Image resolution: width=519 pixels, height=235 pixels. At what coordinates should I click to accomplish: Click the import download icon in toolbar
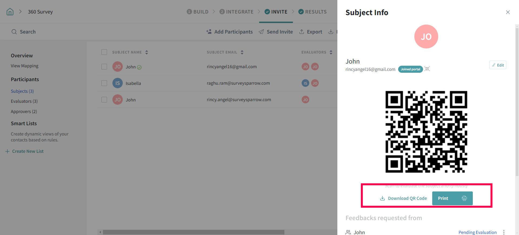331,32
